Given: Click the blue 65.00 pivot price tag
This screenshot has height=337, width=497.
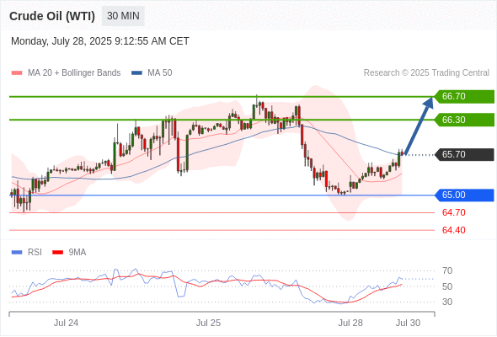Looking at the screenshot, I should [x=464, y=195].
